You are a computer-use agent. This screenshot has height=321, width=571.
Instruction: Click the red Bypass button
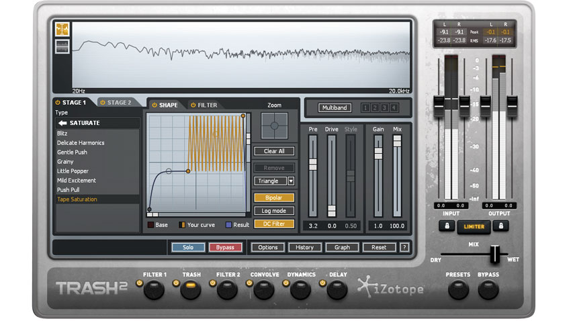(x=225, y=248)
